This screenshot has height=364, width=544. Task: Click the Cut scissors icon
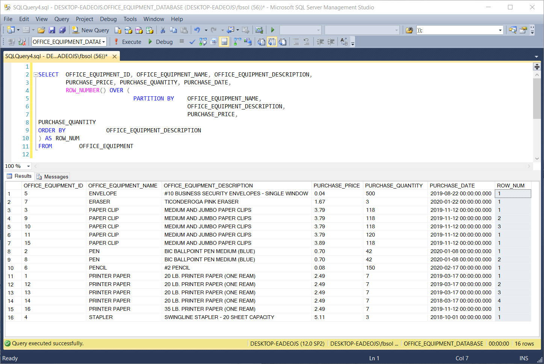(163, 30)
